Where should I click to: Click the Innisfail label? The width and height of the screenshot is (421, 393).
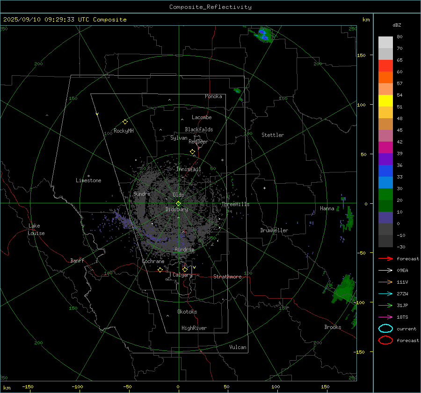pos(189,169)
